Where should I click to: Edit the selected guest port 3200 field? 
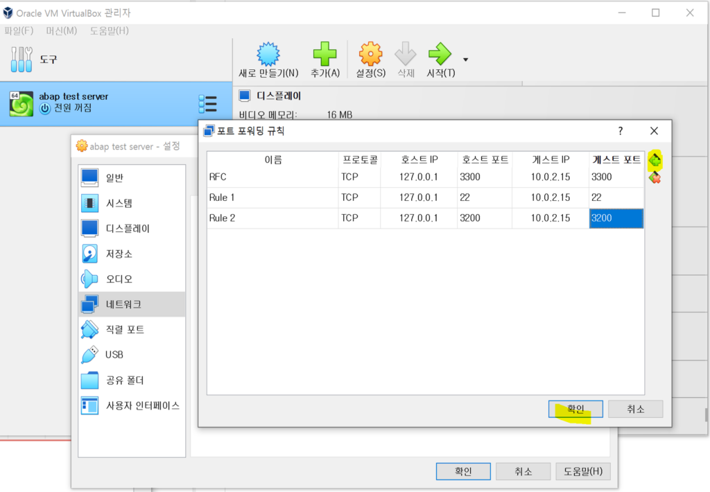point(616,218)
